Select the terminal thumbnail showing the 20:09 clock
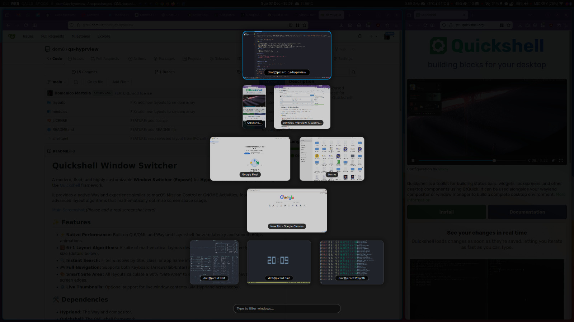Screen dimensions: 574x322 (279, 262)
